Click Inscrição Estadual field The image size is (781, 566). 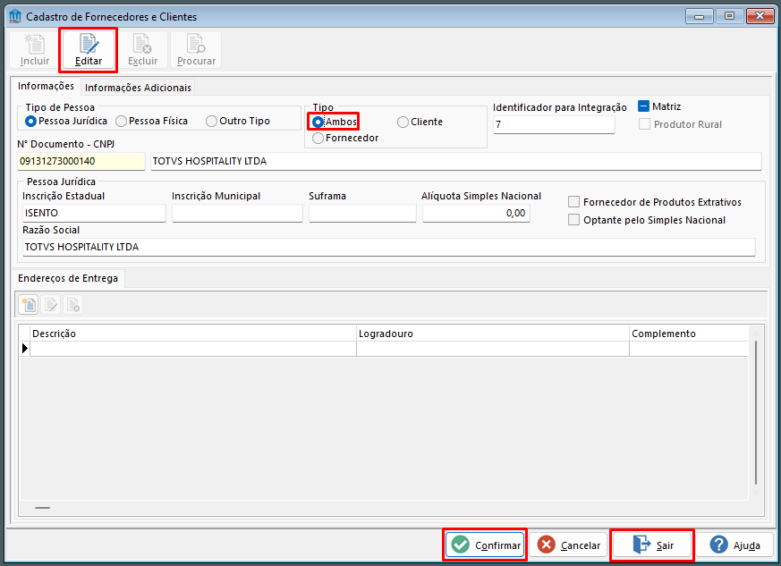[x=94, y=213]
